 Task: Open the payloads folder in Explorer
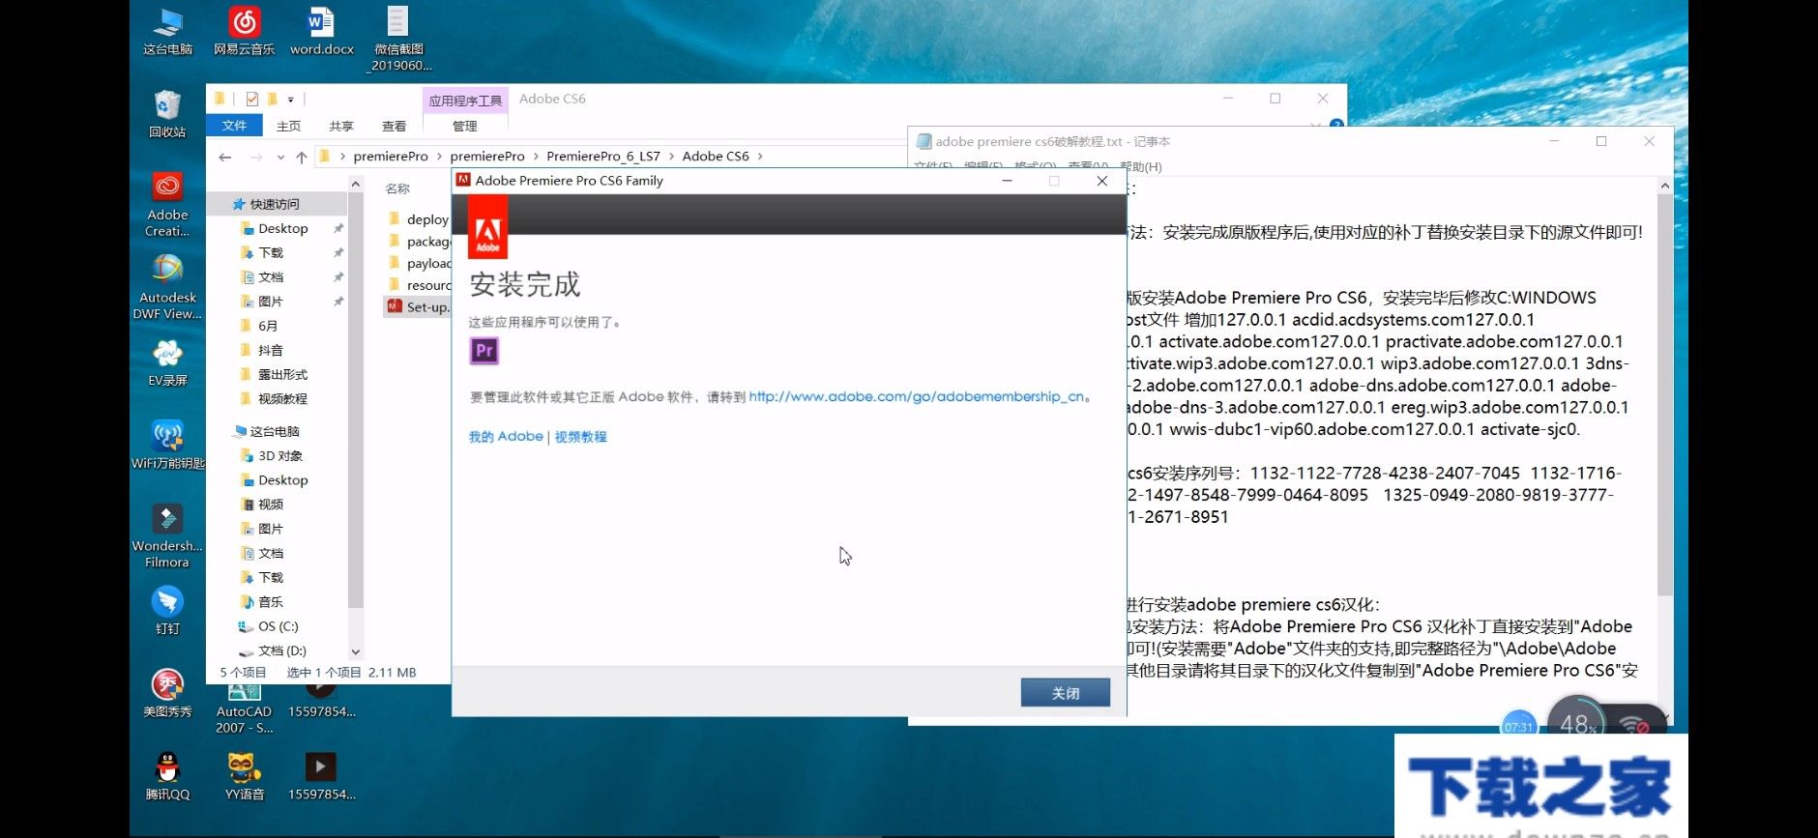418,263
